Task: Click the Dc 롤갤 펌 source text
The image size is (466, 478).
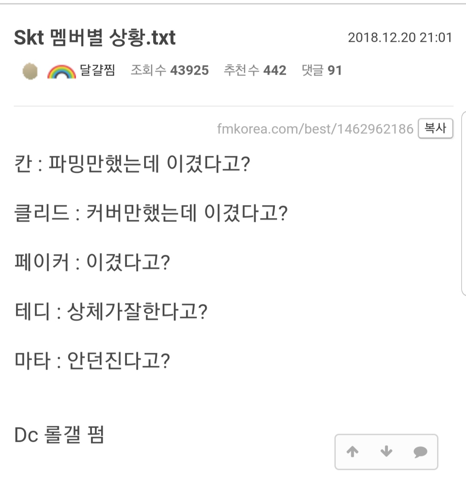Action: pos(59,435)
